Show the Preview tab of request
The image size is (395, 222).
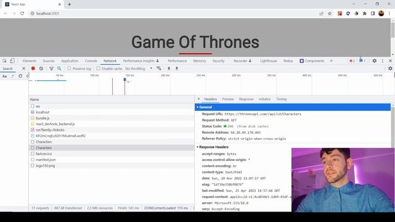(228, 99)
